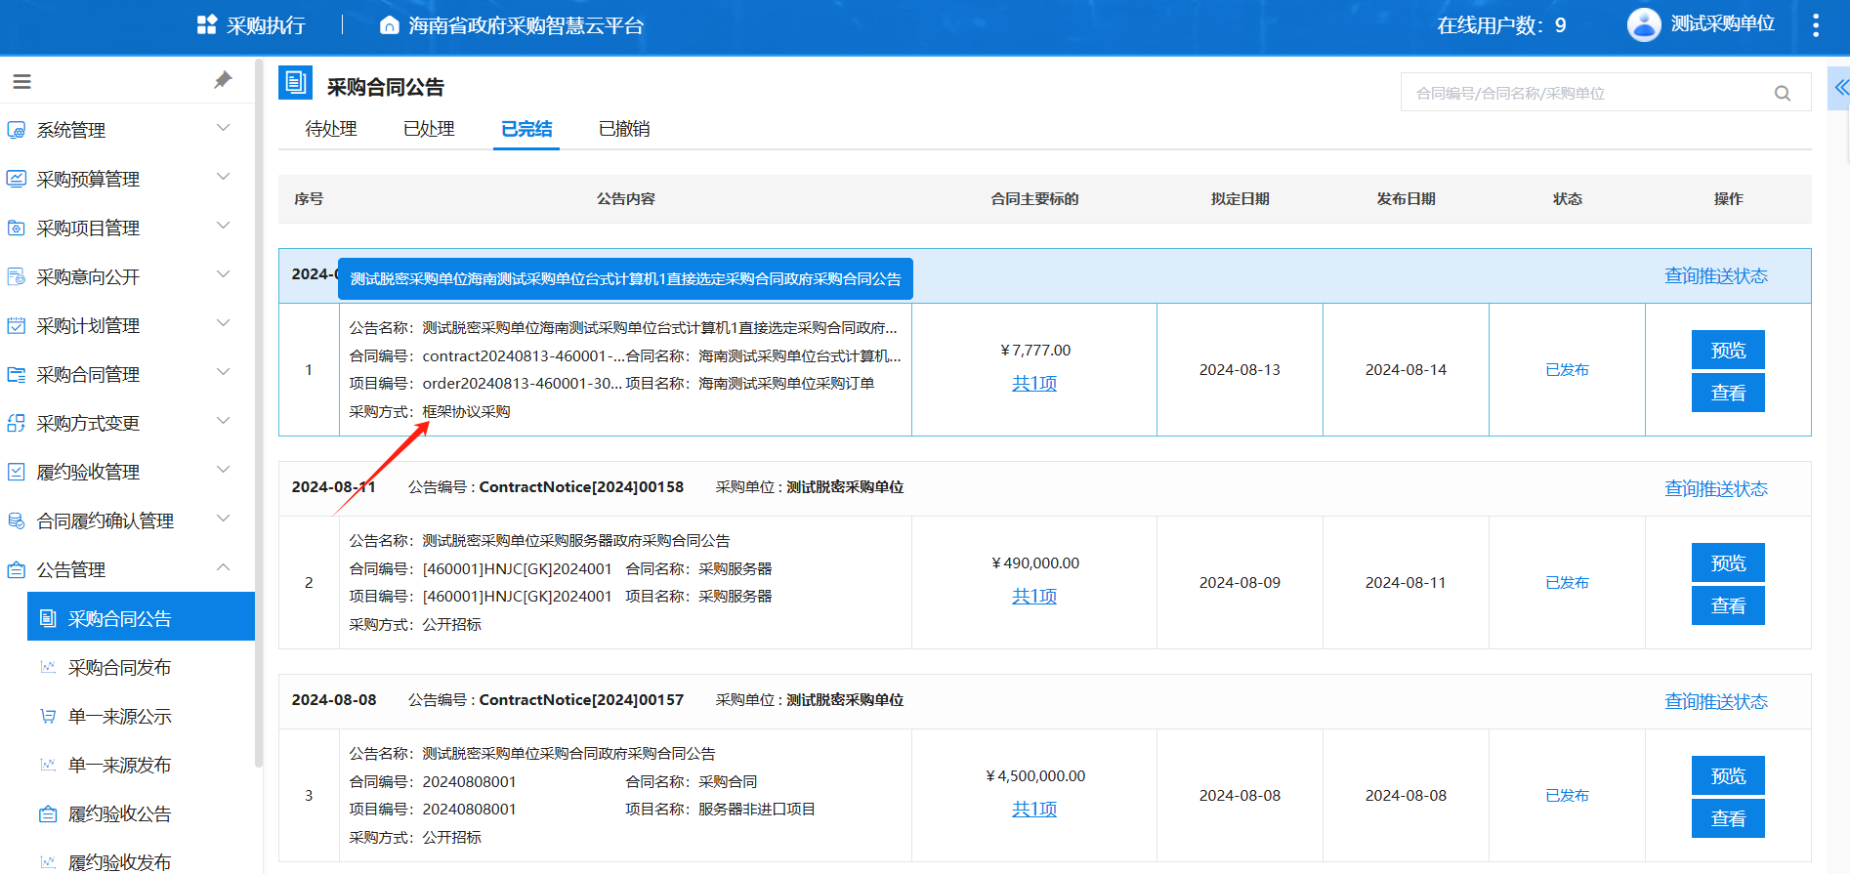Open 查询推送状态 for ContractNotice[2024]00158
Viewport: 1850px width, 874px height.
[x=1716, y=488]
